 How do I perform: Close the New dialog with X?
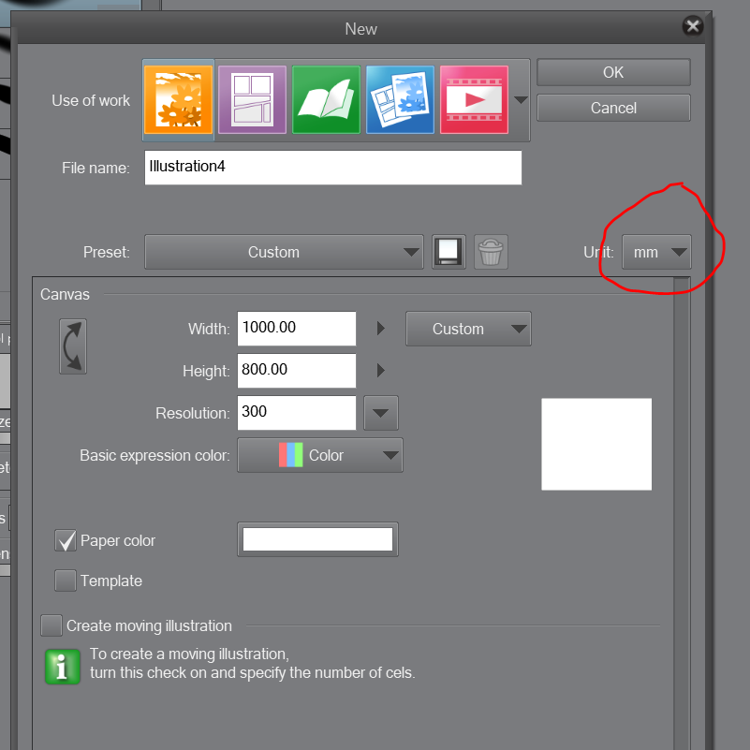click(693, 26)
